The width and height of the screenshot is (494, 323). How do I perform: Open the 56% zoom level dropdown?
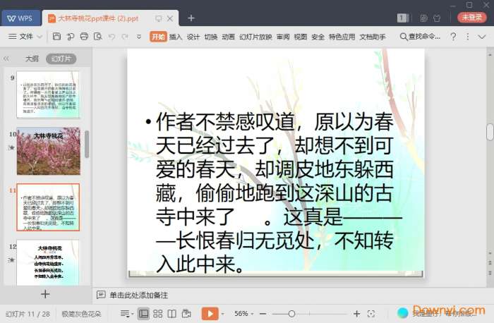coord(244,314)
